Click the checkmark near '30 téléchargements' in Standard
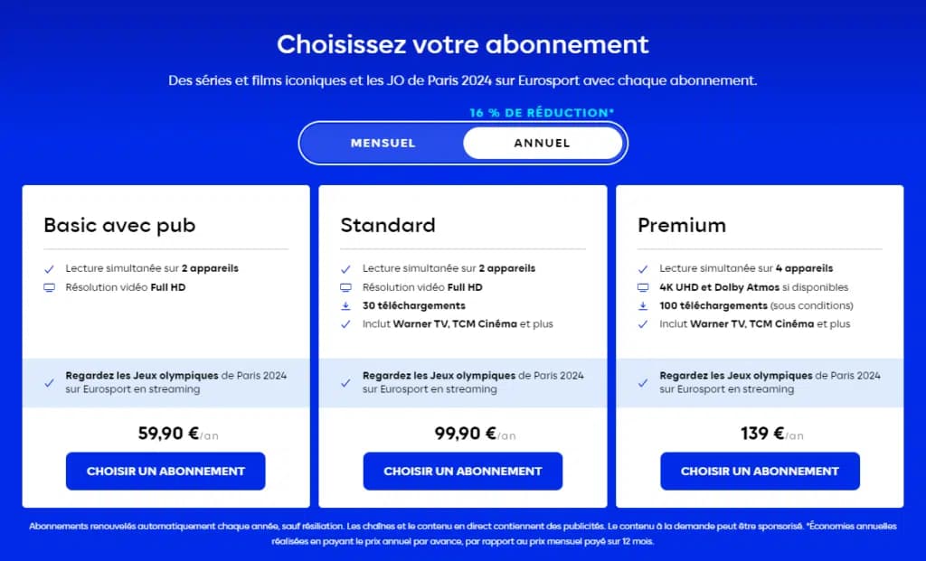The image size is (926, 561). [346, 305]
